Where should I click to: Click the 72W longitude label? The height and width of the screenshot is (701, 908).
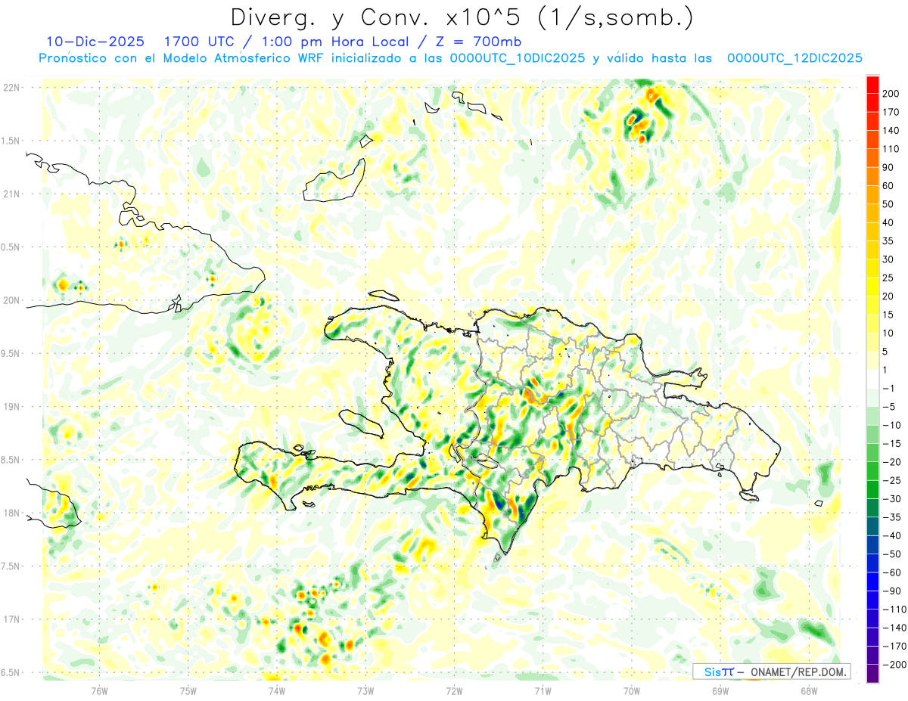(x=454, y=690)
